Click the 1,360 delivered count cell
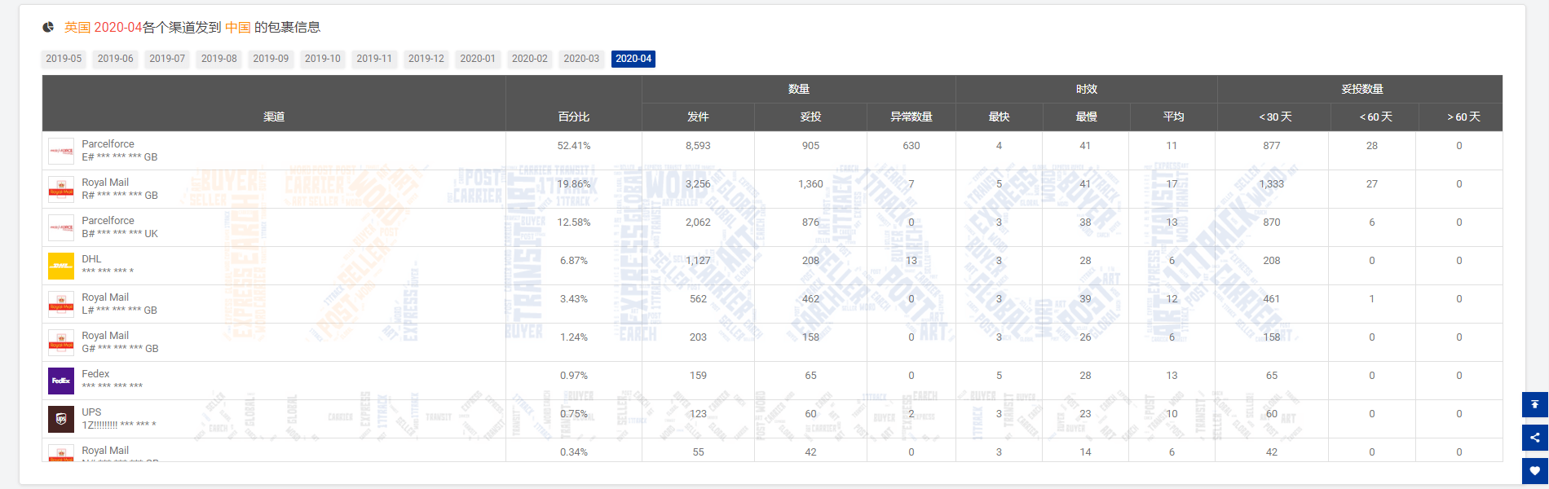The height and width of the screenshot is (489, 1549). [x=810, y=184]
